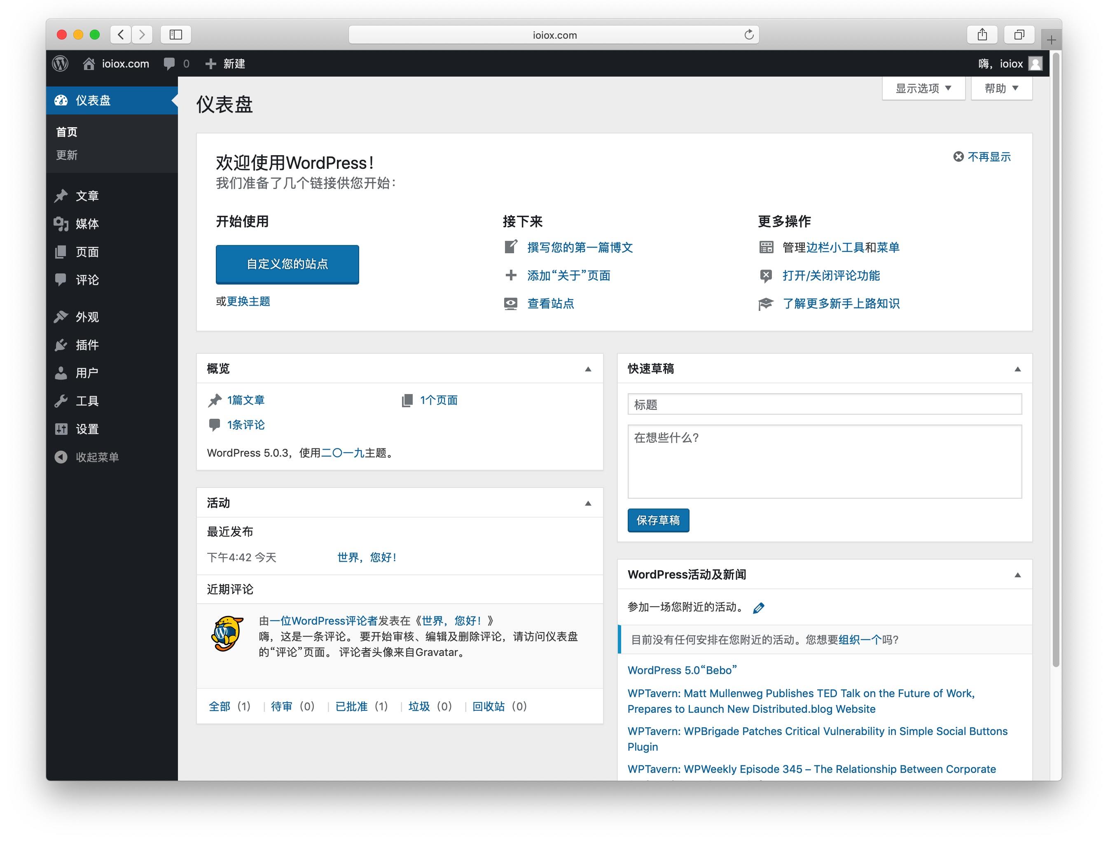1108x854 pixels.
Task: Collapse the 快速草稿 widget with its arrow
Action: [1017, 369]
